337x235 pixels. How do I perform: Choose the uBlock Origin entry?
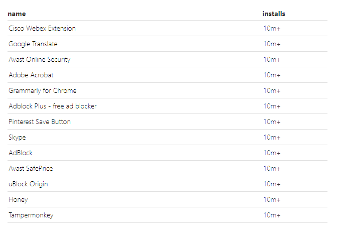pos(28,184)
